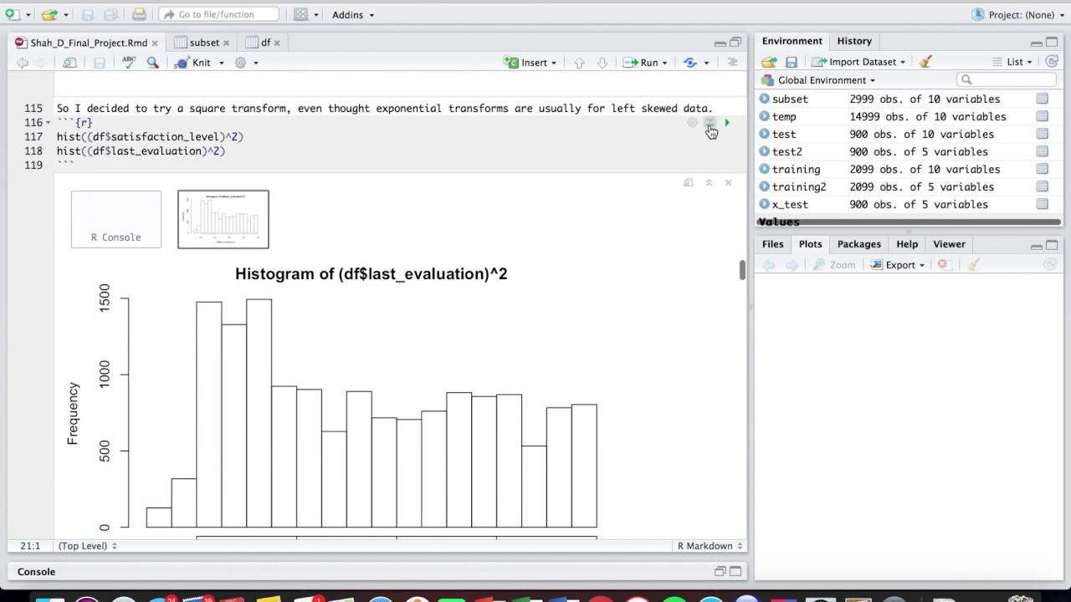Switch to the df data tab
This screenshot has height=602, width=1071.
pyautogui.click(x=264, y=43)
